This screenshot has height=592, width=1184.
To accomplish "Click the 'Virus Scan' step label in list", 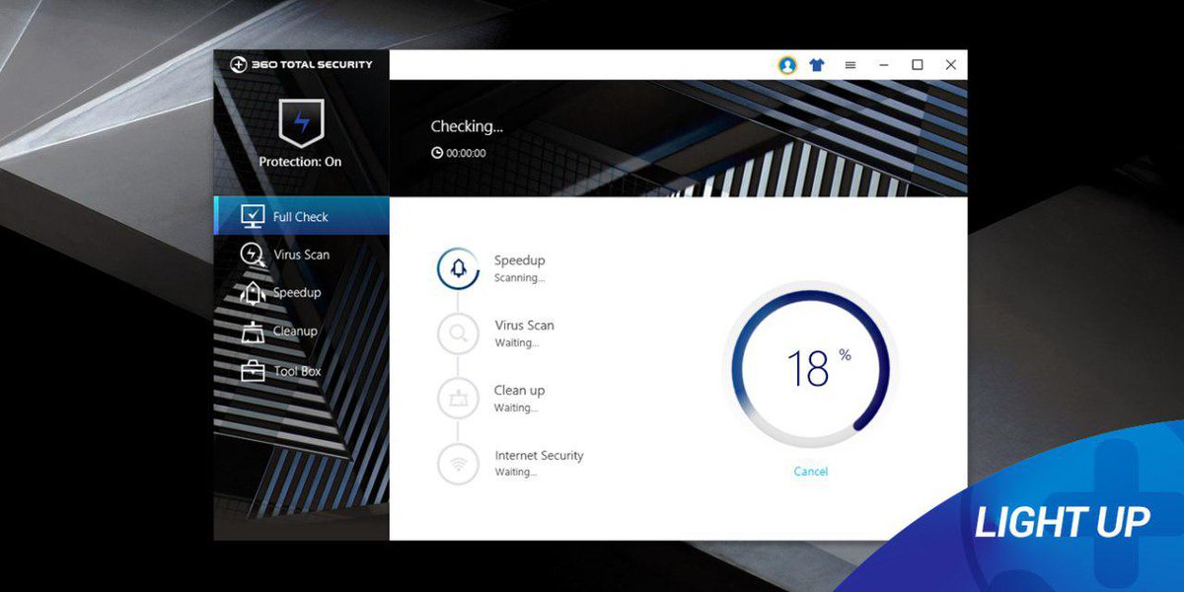I will coord(524,326).
